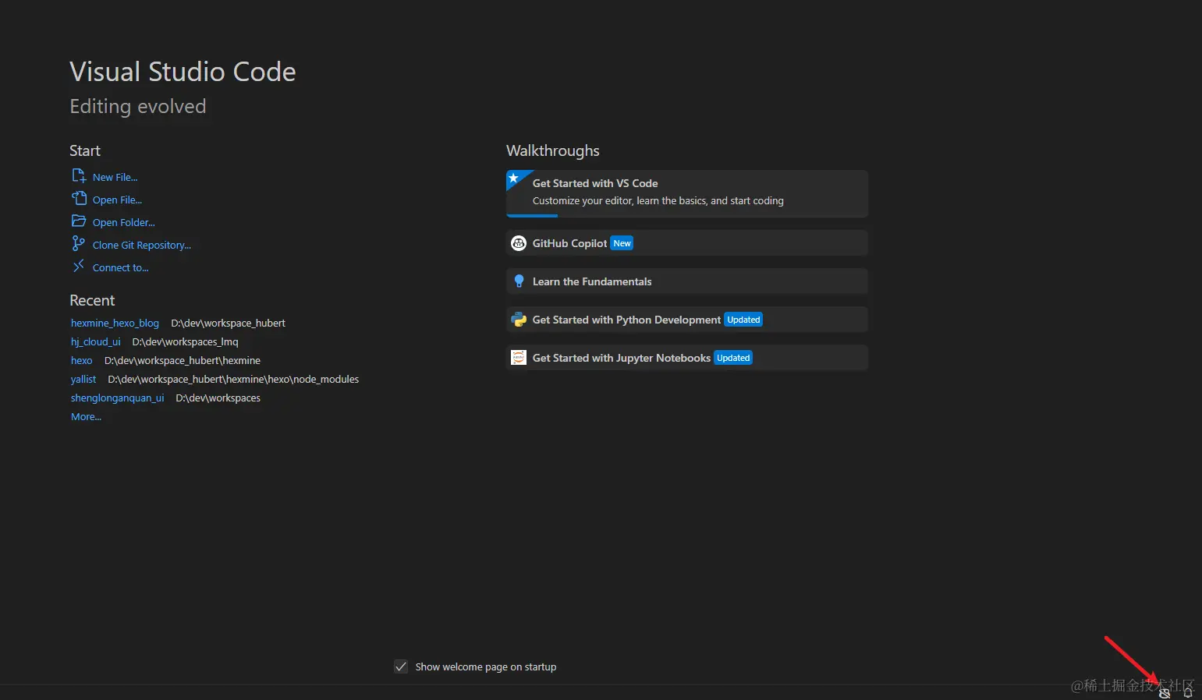
Task: Click the Walkthroughs heading
Action: pyautogui.click(x=553, y=150)
